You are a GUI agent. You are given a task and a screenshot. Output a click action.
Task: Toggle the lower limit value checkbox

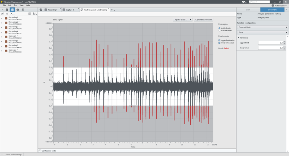click(x=219, y=43)
